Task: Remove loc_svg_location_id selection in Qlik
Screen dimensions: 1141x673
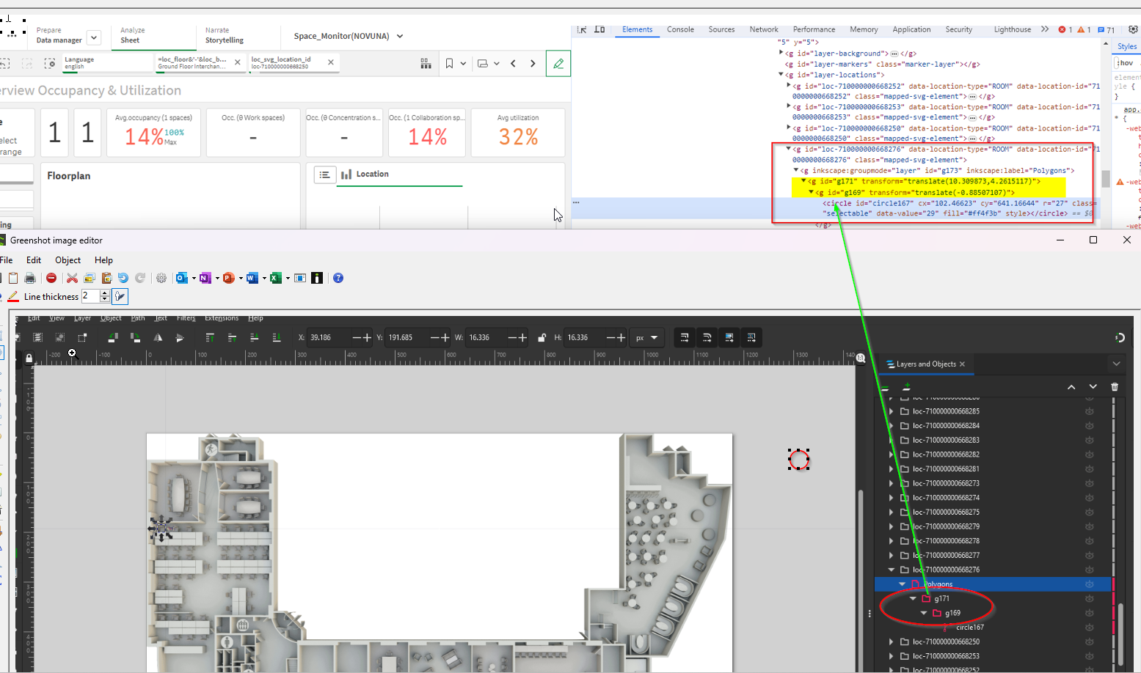Action: [x=331, y=62]
